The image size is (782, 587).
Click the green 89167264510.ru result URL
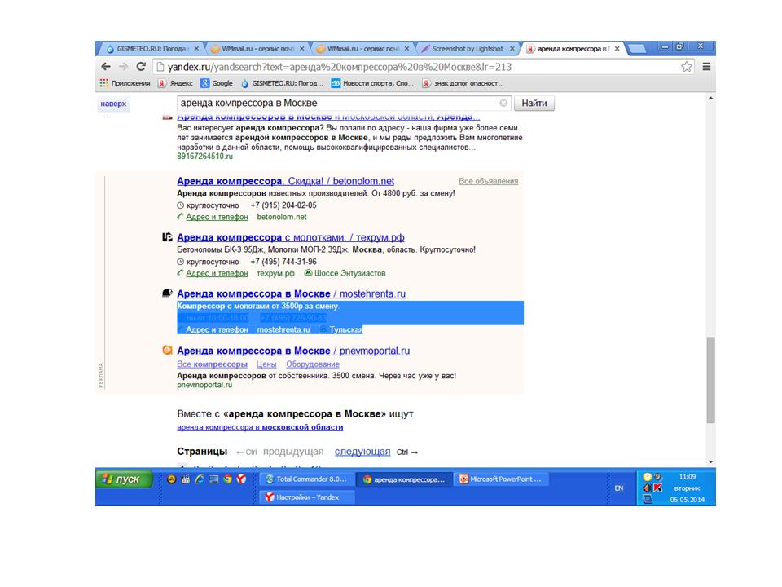pos(204,157)
